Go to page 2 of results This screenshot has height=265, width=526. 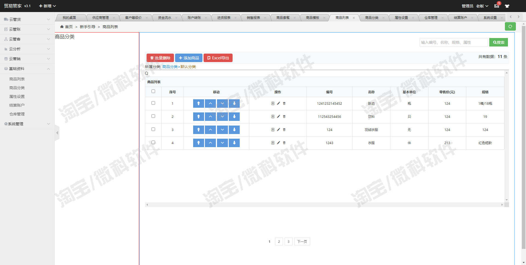[279, 241]
